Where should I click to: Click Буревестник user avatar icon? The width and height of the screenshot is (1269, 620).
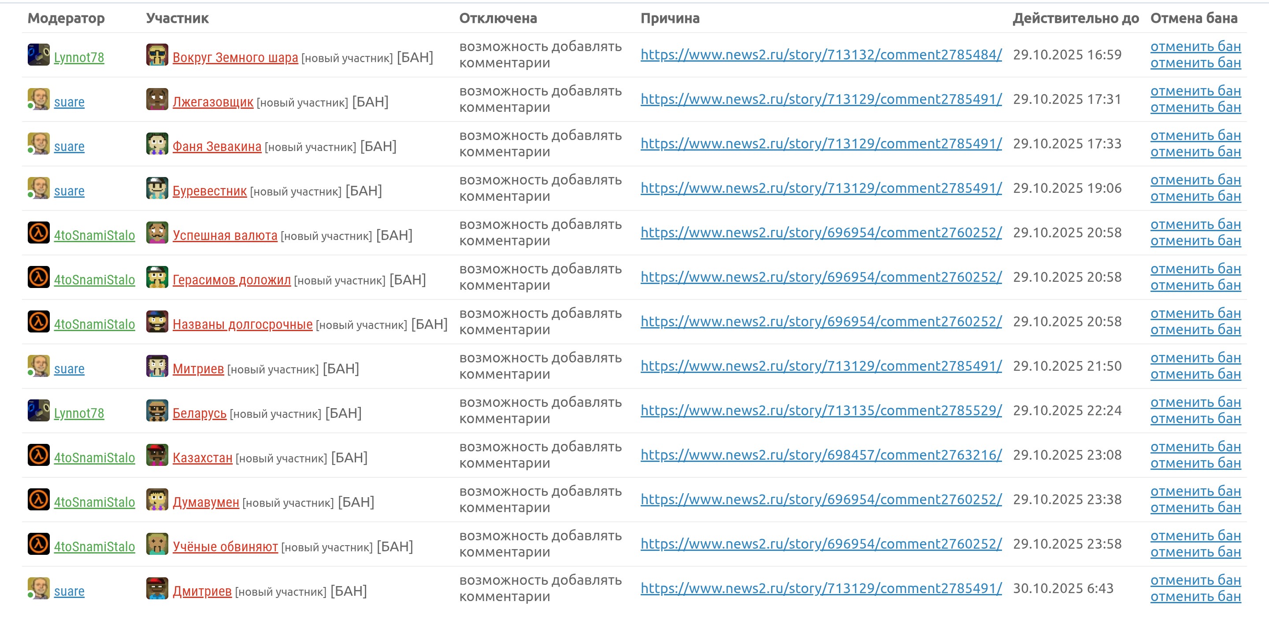pyautogui.click(x=157, y=188)
